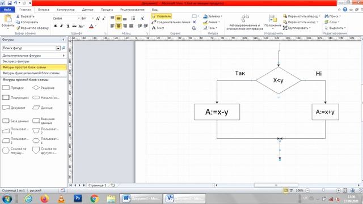Switch to the Process (Процесс) tab
This screenshot has width=363, height=204.
tap(107, 10)
